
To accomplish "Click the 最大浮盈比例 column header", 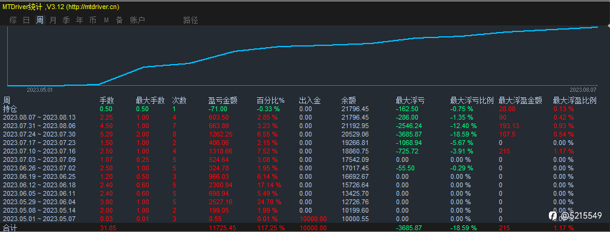I will tap(574, 101).
